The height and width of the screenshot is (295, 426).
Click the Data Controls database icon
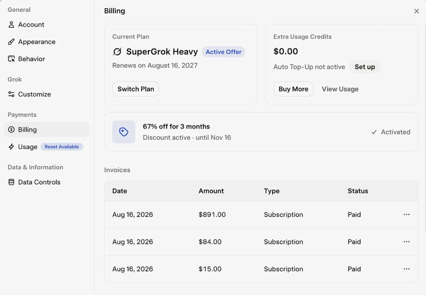[11, 182]
